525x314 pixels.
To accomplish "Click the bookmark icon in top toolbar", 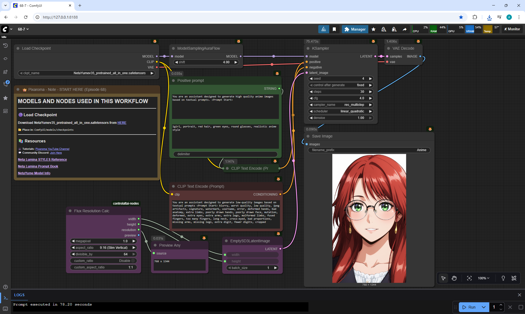I will (x=334, y=29).
